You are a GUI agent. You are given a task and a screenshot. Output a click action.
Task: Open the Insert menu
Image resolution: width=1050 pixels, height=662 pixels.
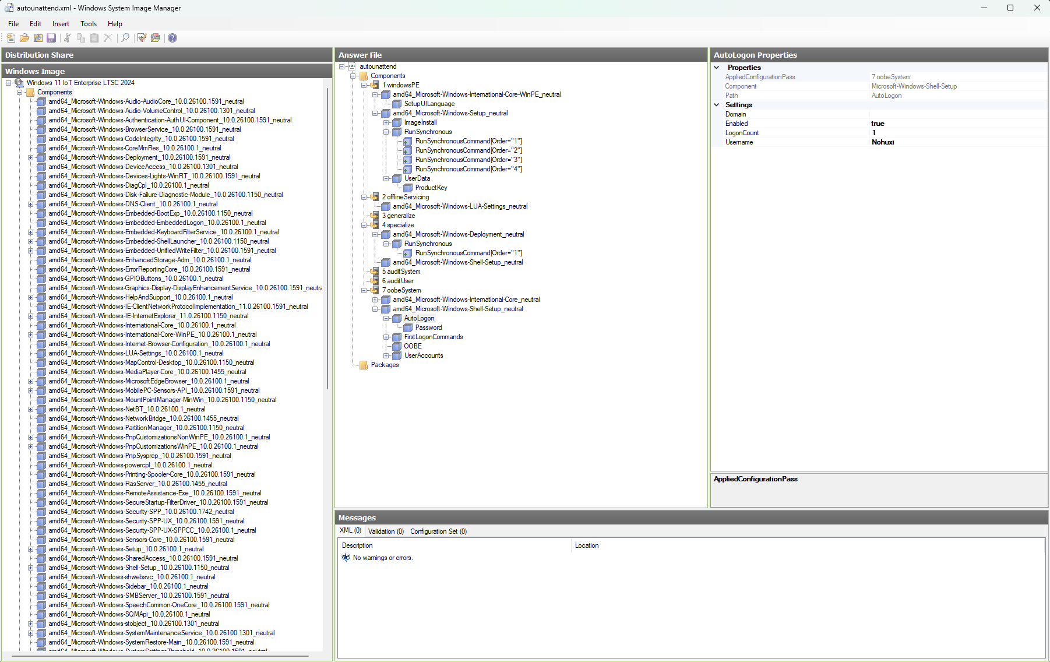(61, 24)
